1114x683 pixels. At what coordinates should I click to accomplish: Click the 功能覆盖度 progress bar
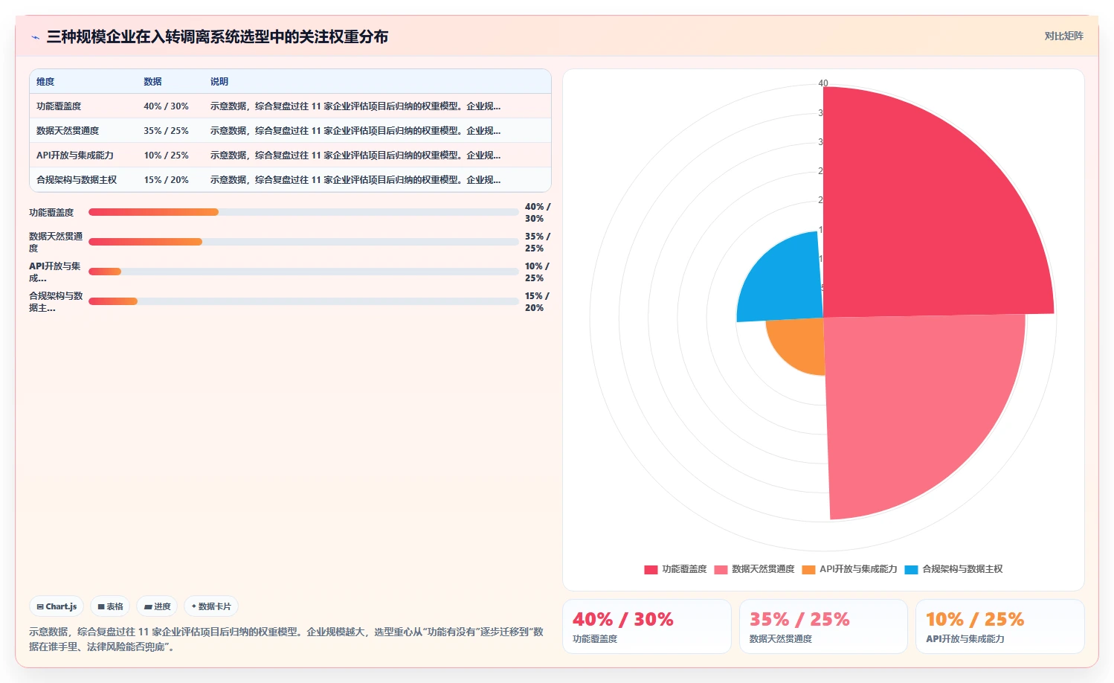[x=303, y=212]
